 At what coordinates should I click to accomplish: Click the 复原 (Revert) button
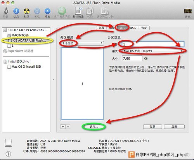click(152, 127)
